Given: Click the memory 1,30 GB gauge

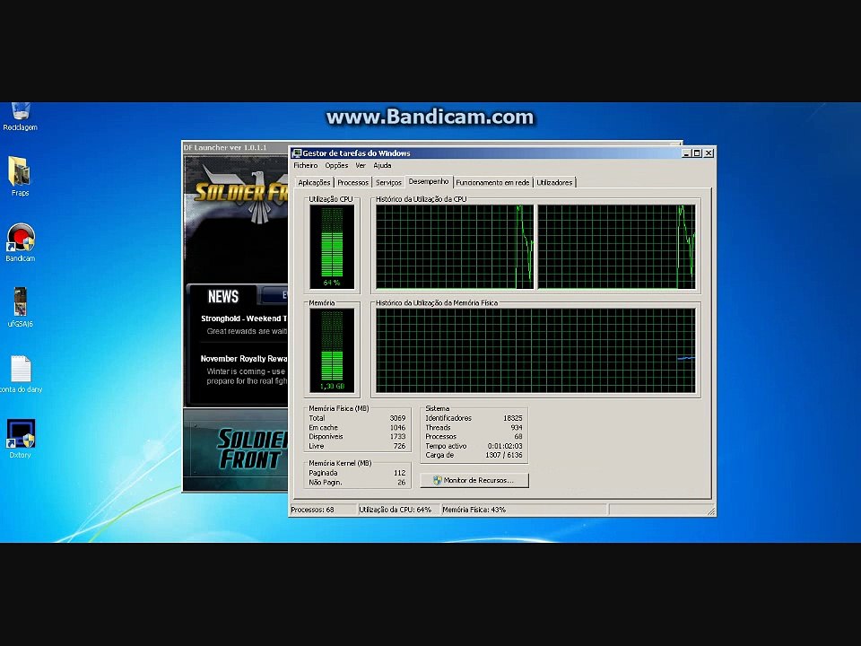Looking at the screenshot, I should click(332, 351).
